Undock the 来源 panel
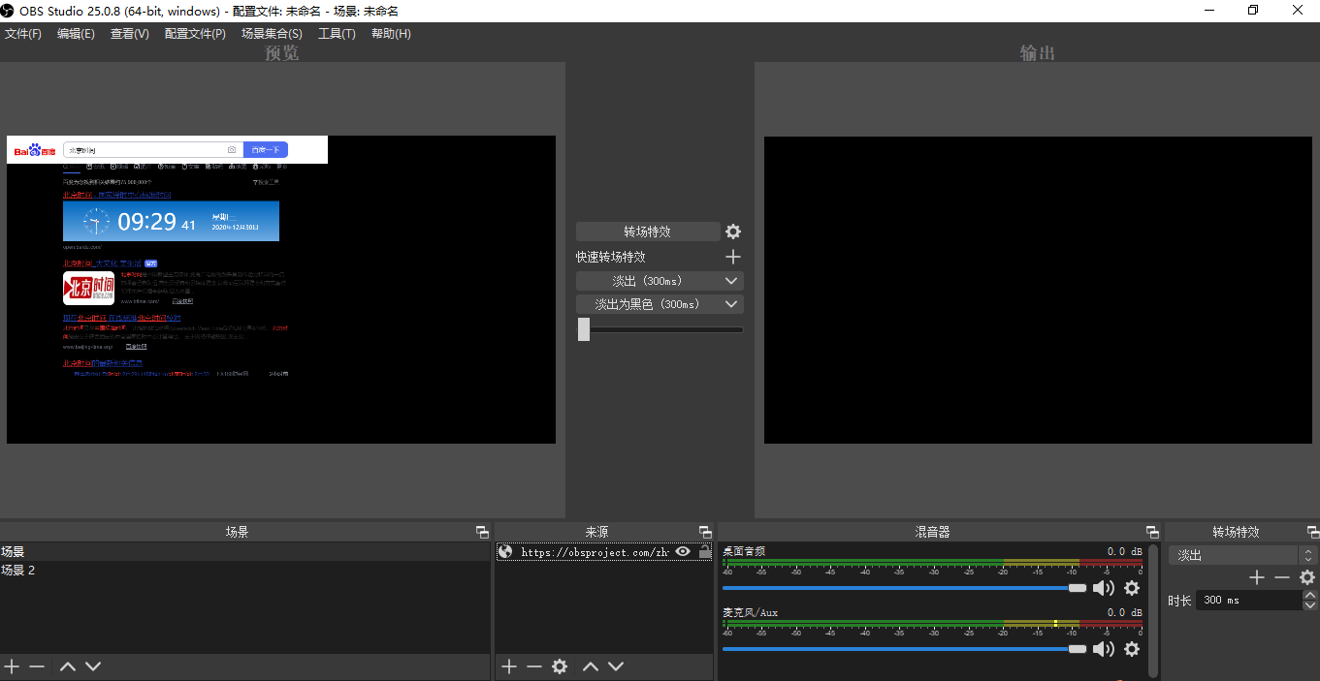The width and height of the screenshot is (1320, 681). tap(705, 532)
